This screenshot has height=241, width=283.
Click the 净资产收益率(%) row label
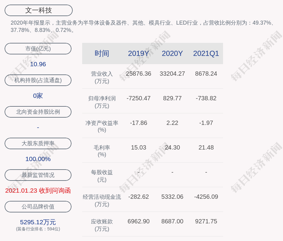tap(102, 126)
